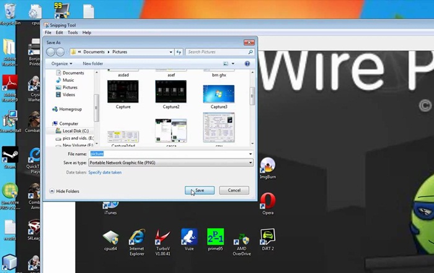The width and height of the screenshot is (434, 273).
Task: Launch prime95 desktop icon
Action: pyautogui.click(x=215, y=239)
